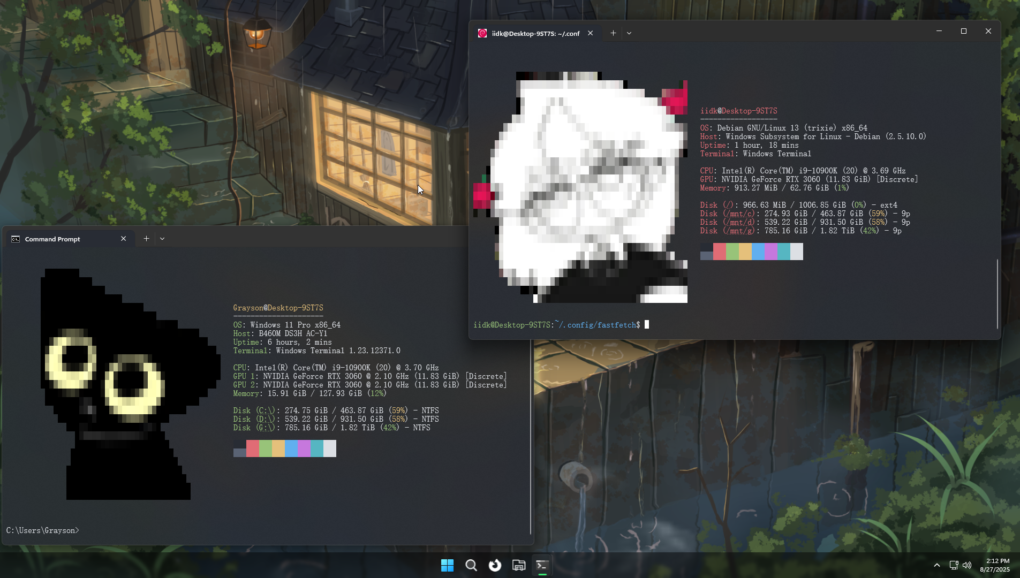Close the Command Prompt tab
The height and width of the screenshot is (578, 1020).
[x=123, y=239]
